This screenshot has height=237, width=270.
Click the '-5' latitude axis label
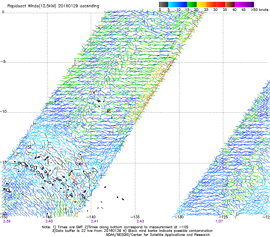3,62
